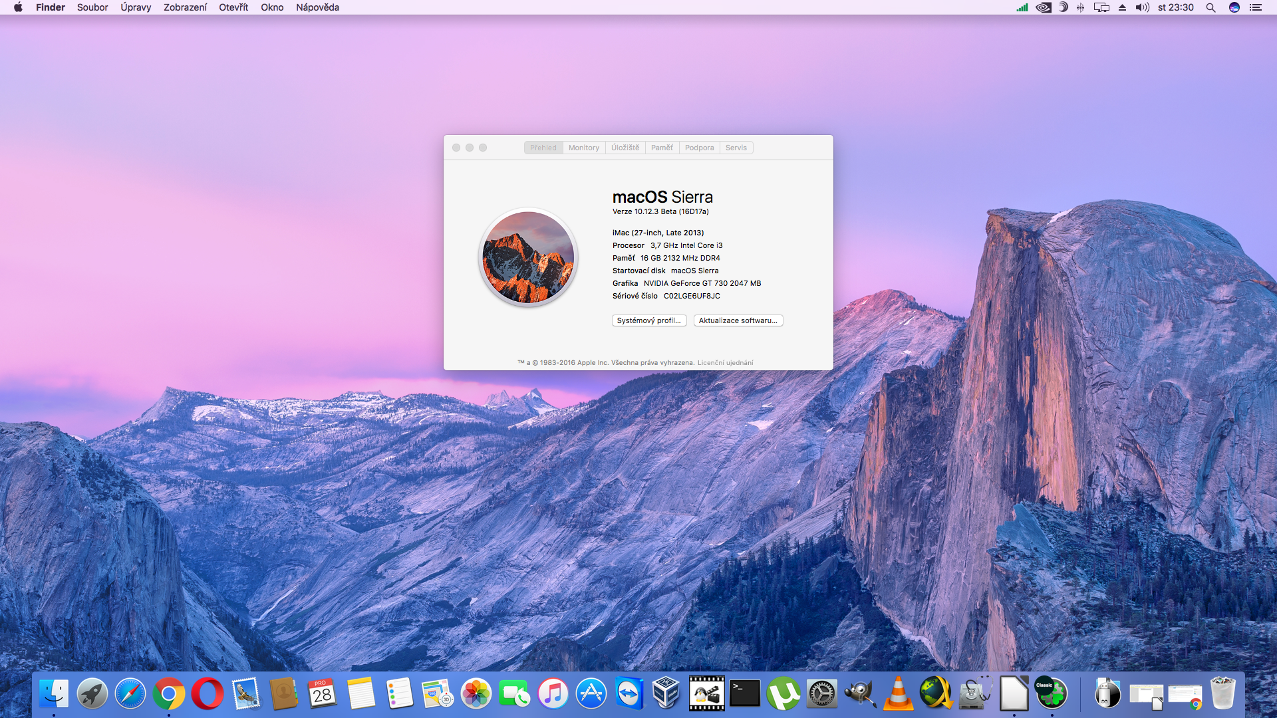Launch uTorrent from the dock
Screen dimensions: 1277x718
tap(783, 694)
